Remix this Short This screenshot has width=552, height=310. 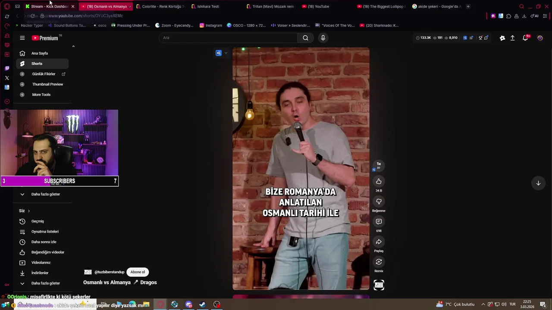[x=379, y=262]
